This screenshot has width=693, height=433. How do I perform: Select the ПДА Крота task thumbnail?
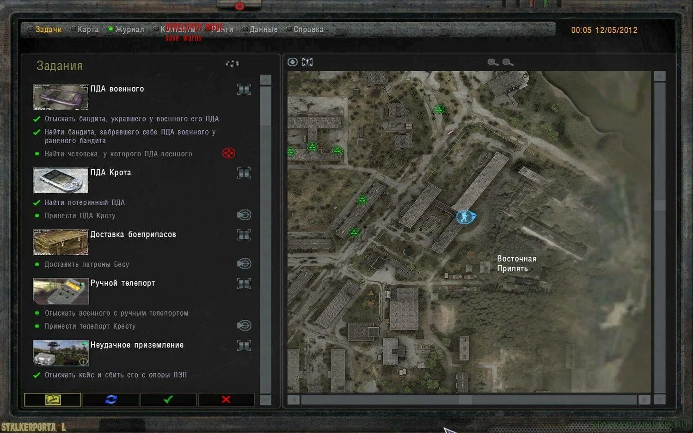pyautogui.click(x=61, y=180)
